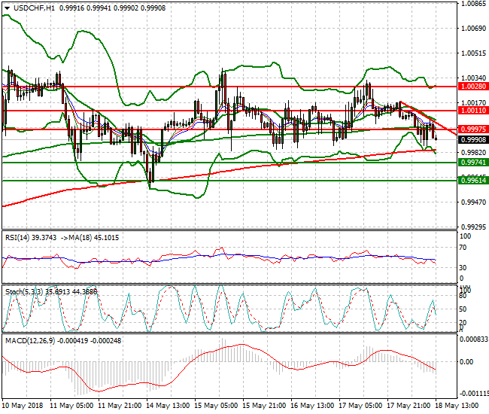This screenshot has width=489, height=414.
Task: Click the 0.99470 price scale value
Action: point(473,202)
